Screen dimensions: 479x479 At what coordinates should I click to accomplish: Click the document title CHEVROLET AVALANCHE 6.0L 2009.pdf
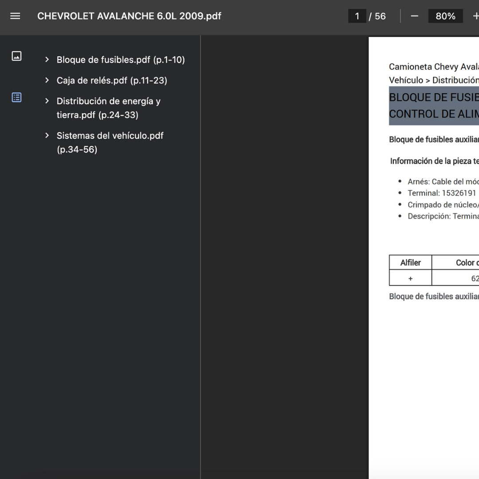(x=129, y=16)
